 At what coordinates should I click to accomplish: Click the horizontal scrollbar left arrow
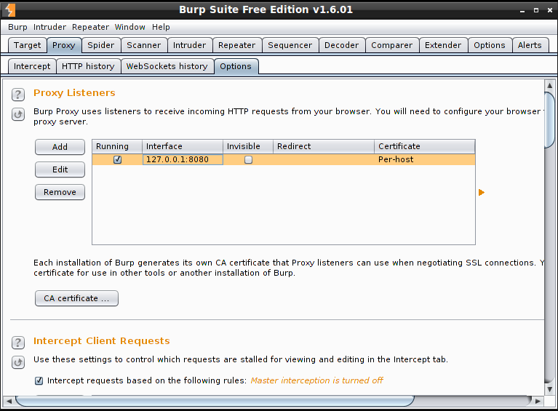(9, 401)
